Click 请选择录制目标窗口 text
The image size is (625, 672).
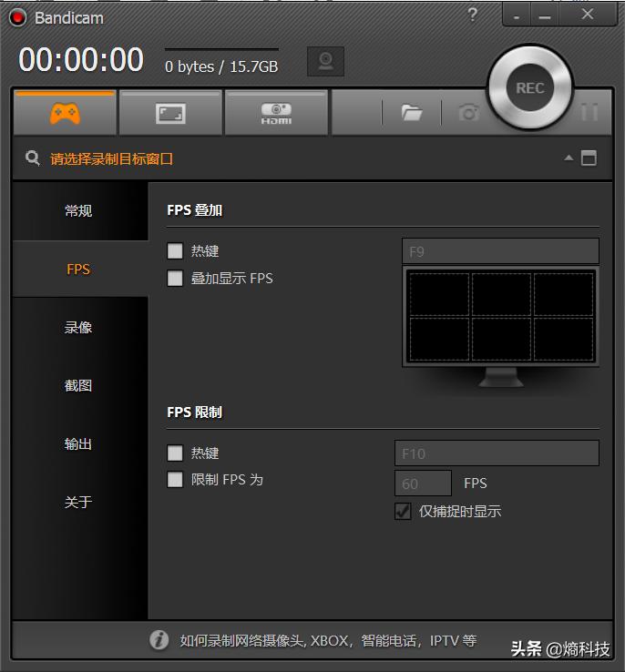[111, 159]
